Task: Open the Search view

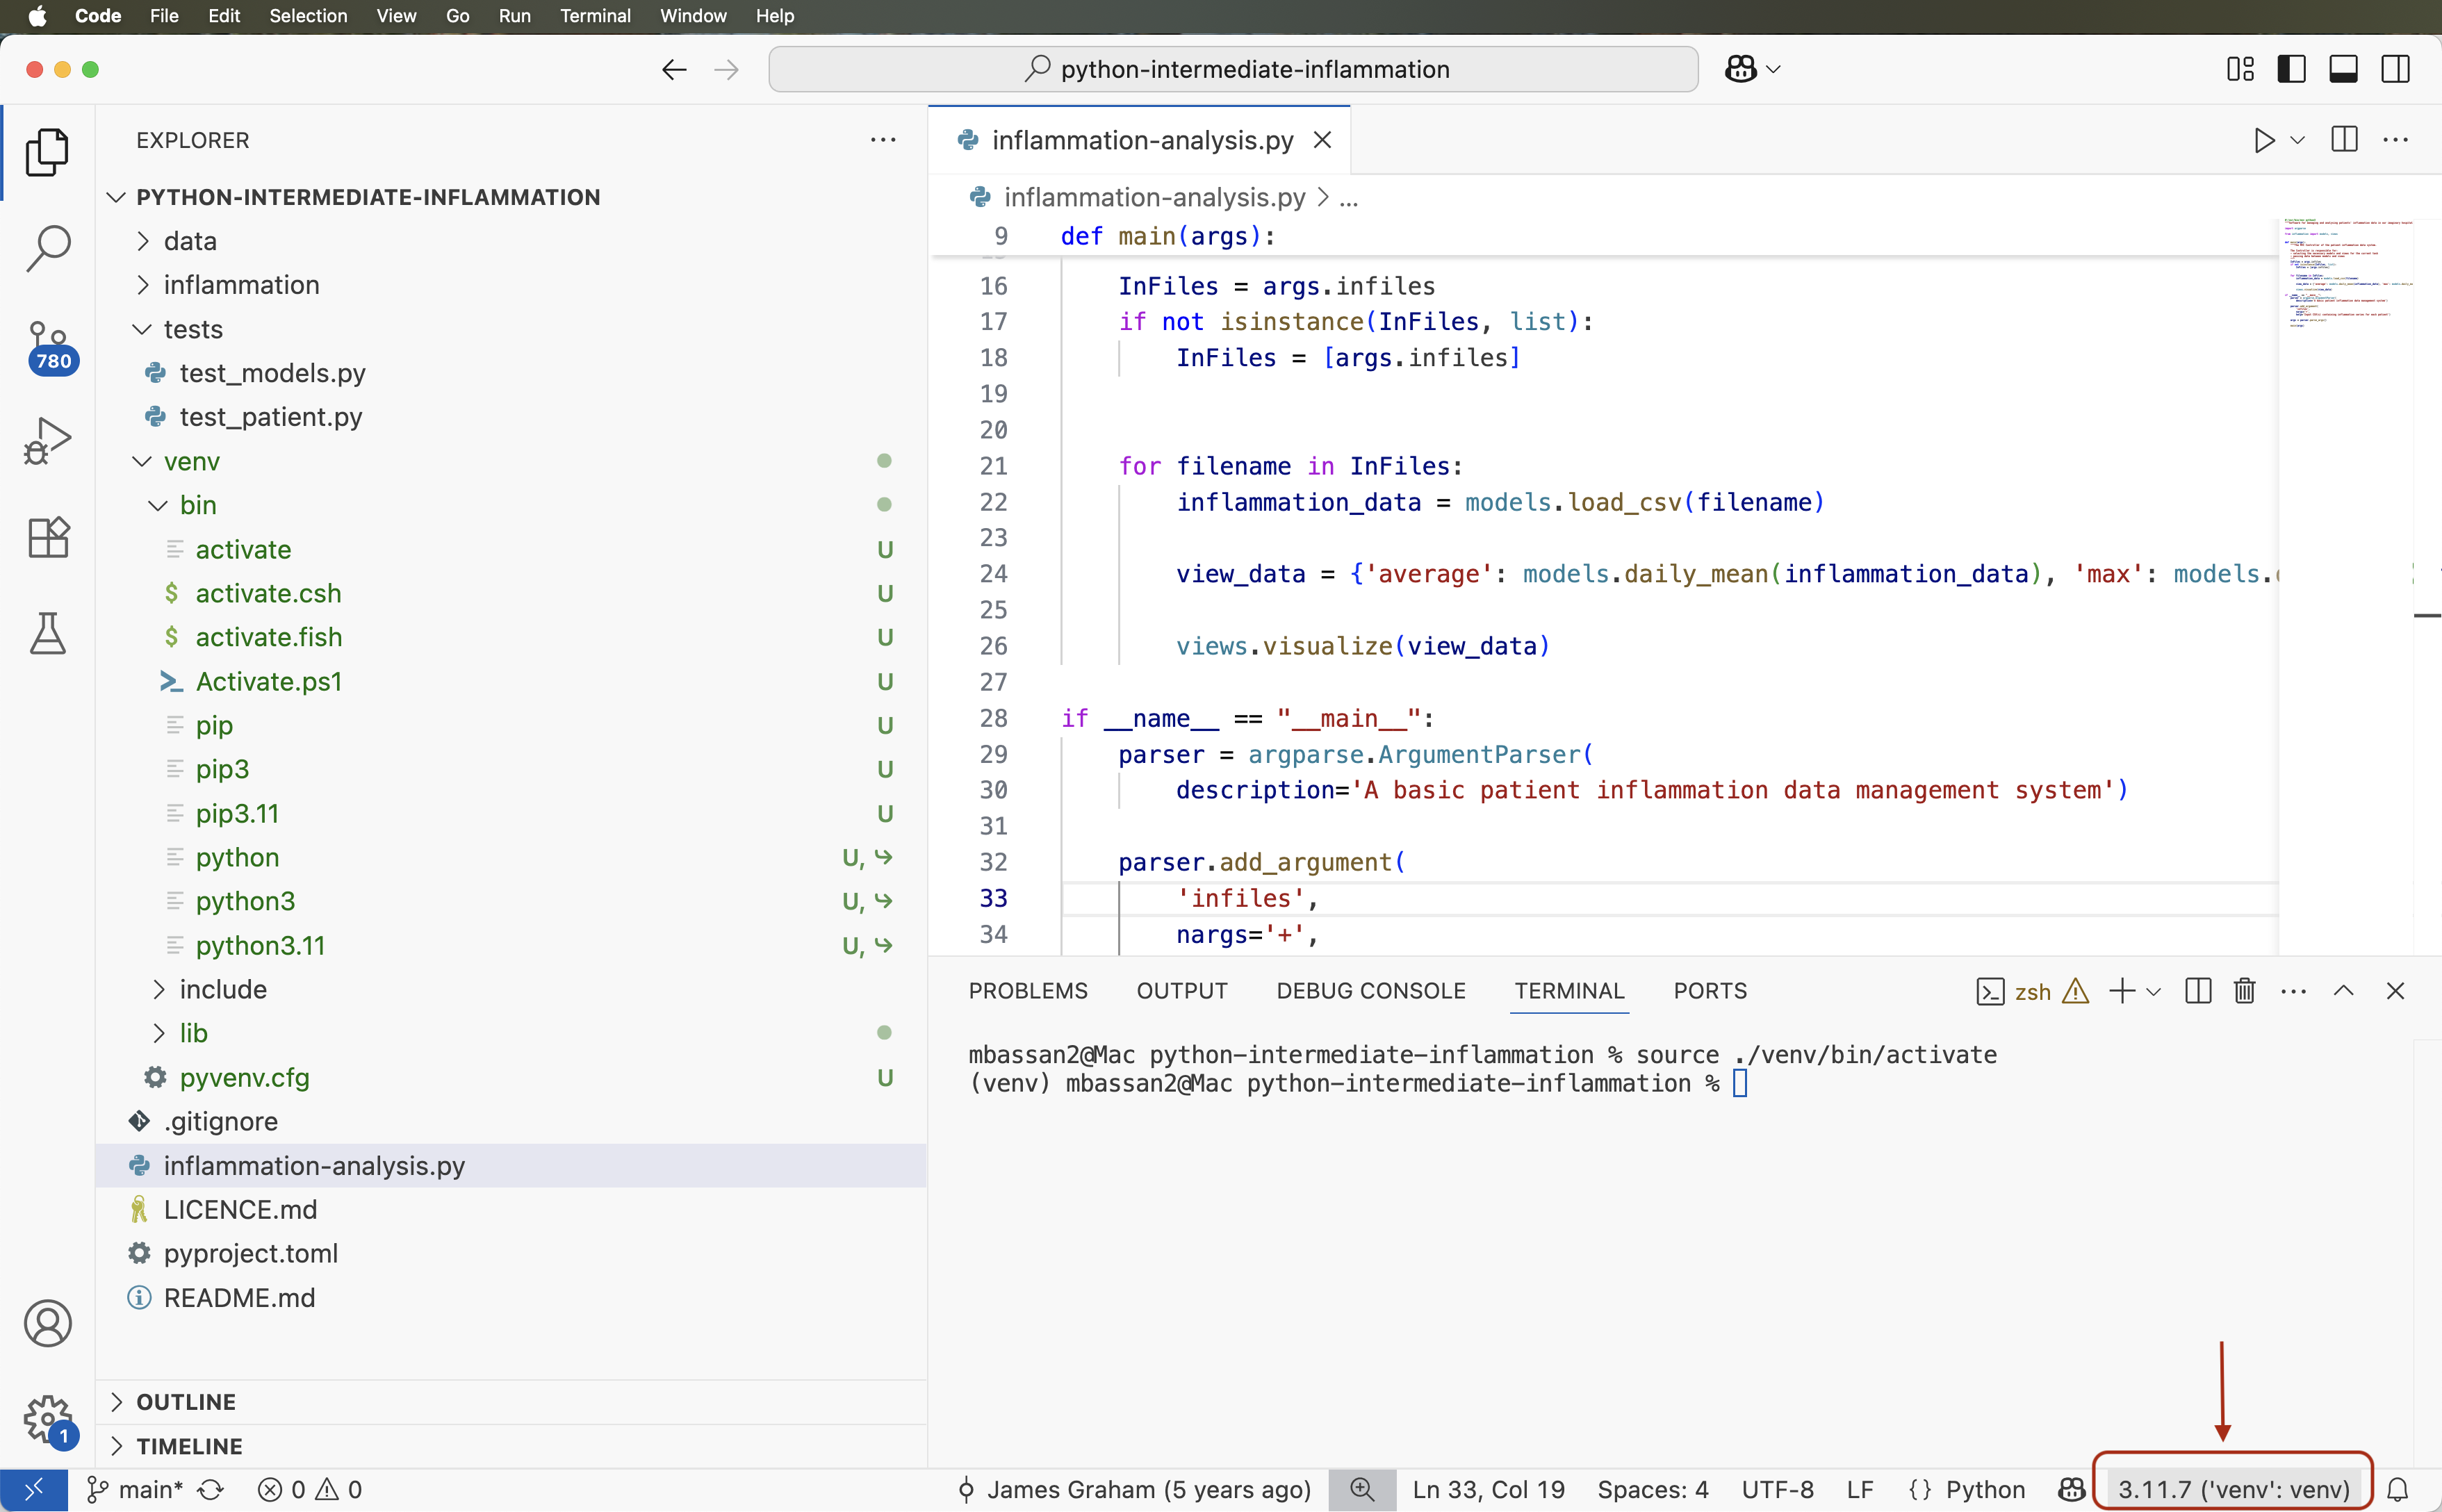Action: pyautogui.click(x=47, y=247)
